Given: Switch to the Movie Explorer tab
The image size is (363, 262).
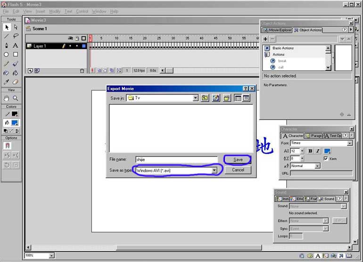Looking at the screenshot, I should click(277, 30).
